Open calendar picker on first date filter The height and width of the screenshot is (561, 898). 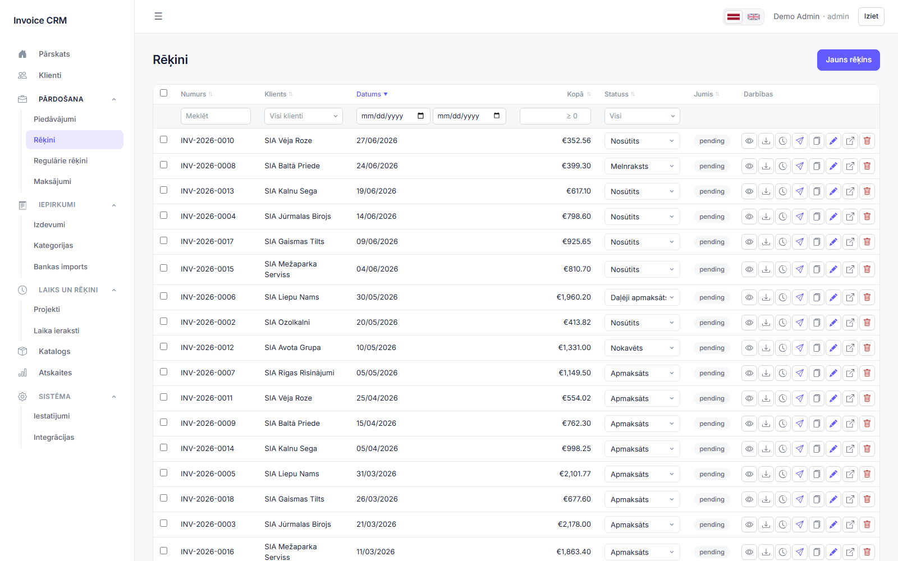tap(421, 116)
